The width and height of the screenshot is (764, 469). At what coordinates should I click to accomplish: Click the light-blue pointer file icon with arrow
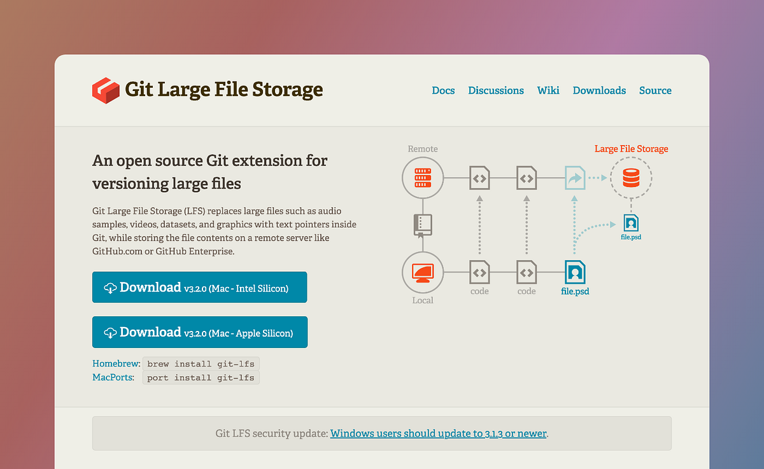point(575,178)
